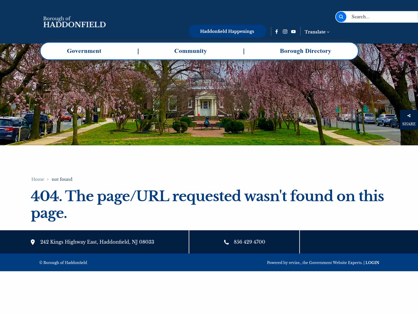Open the Government menu
The height and width of the screenshot is (314, 418).
point(84,51)
